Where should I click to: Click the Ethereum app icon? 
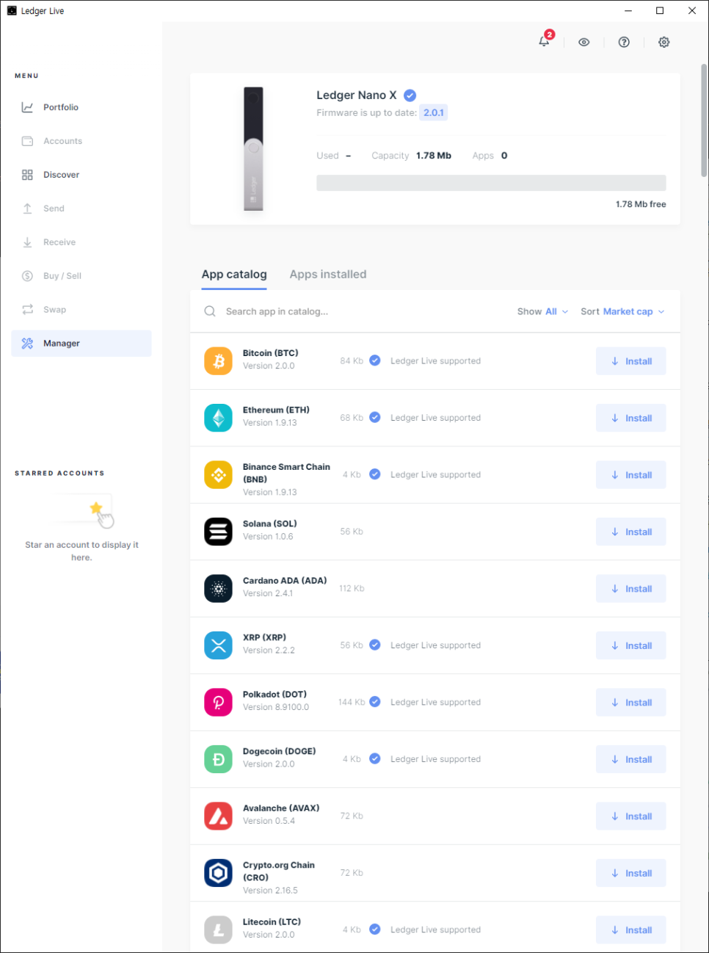[218, 418]
